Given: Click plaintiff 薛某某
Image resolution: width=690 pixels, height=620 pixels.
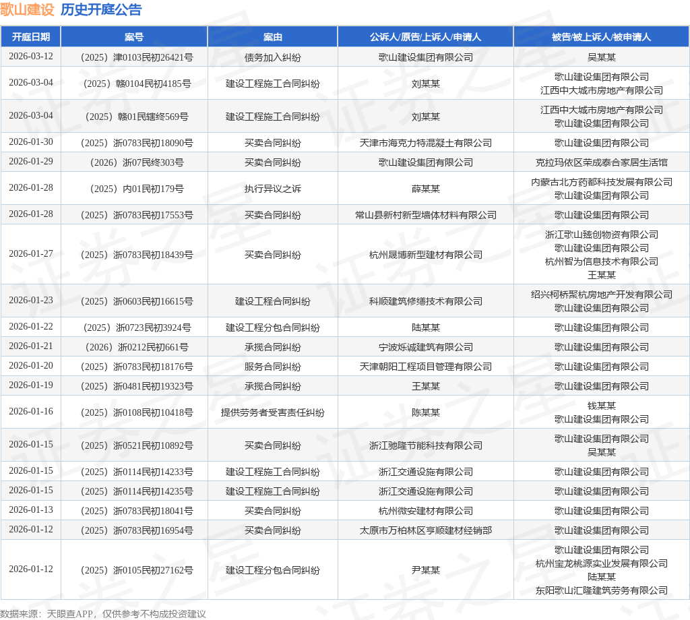Looking at the screenshot, I should click(x=426, y=189).
